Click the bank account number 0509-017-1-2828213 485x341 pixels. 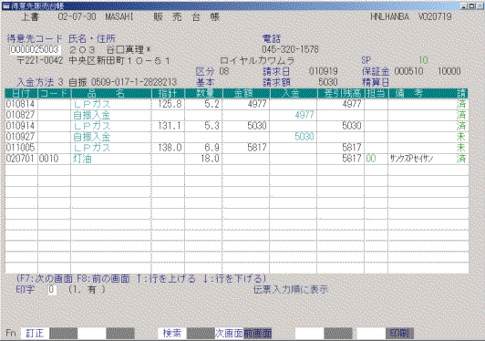134,82
